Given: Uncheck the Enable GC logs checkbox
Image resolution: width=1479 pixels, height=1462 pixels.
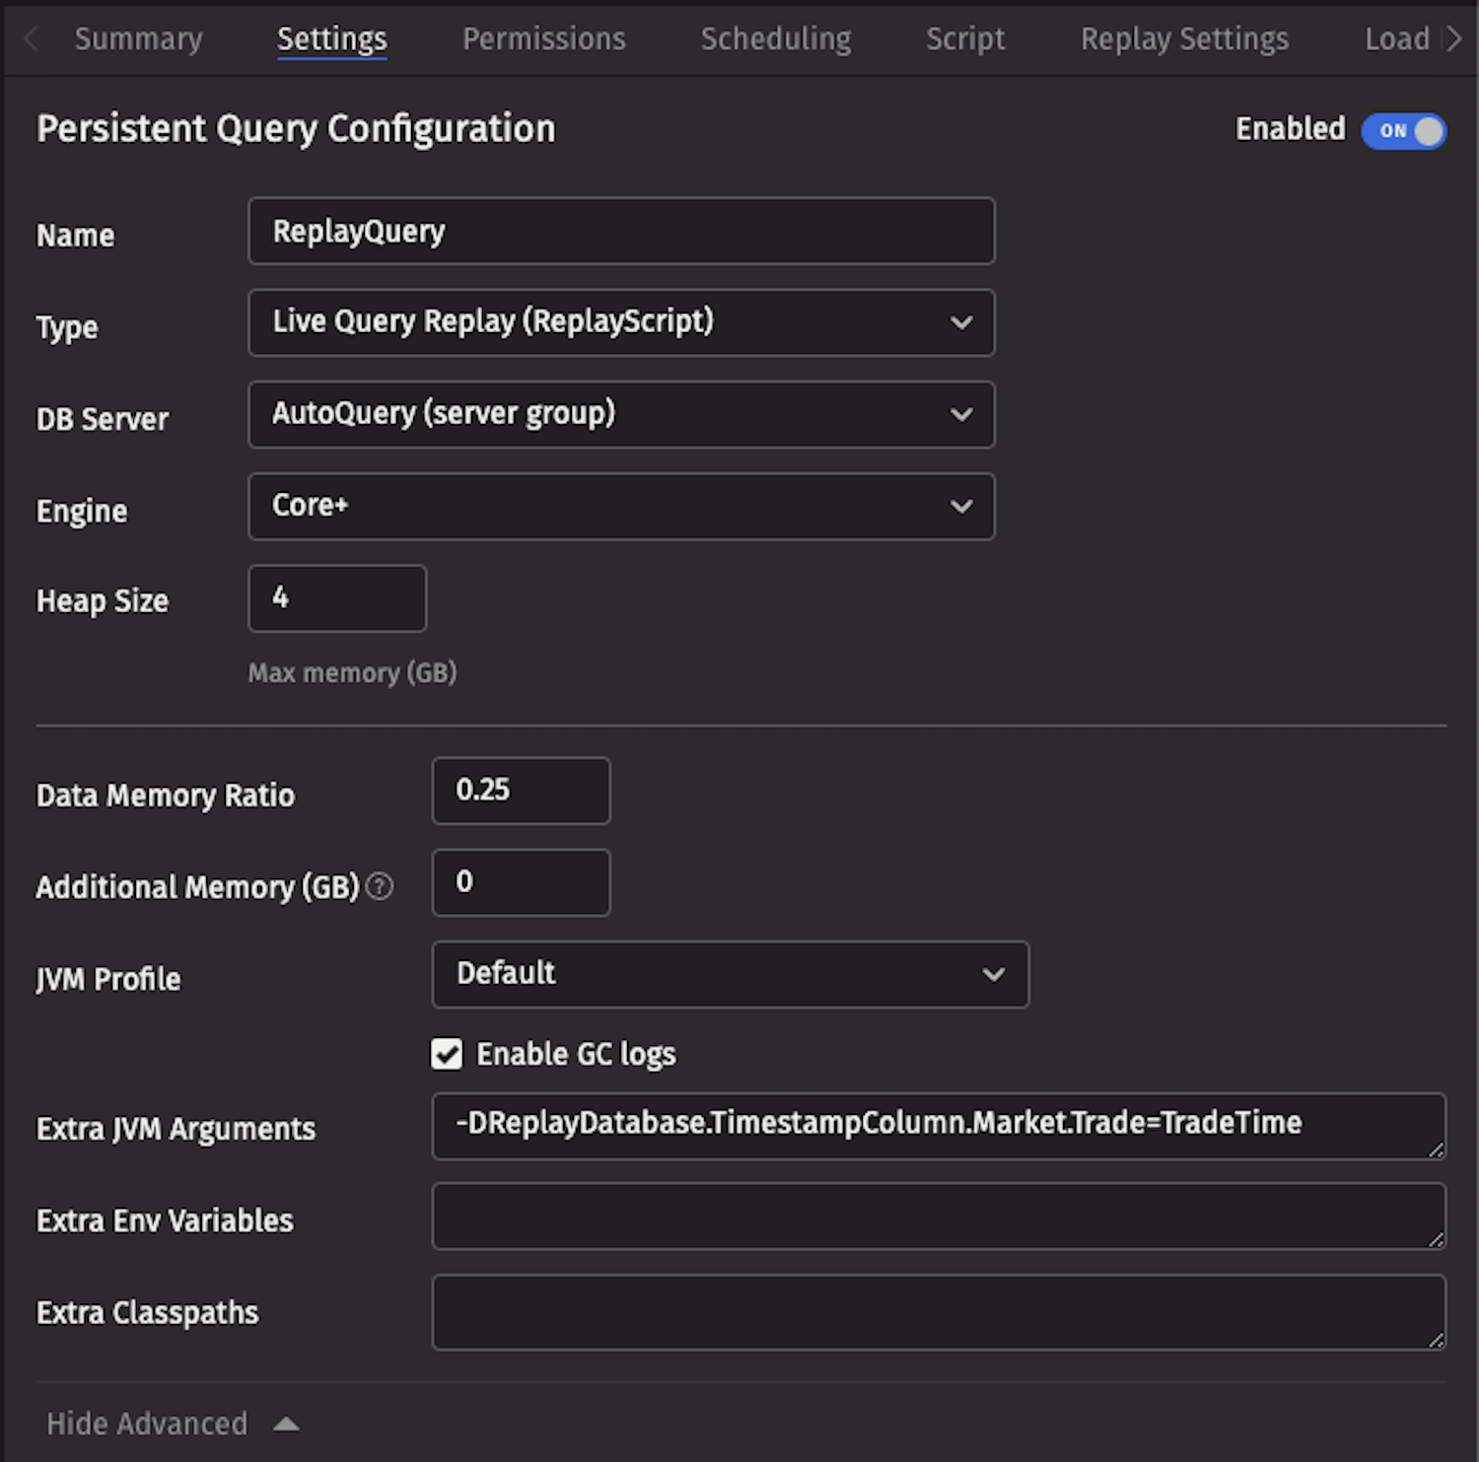Looking at the screenshot, I should [447, 1055].
